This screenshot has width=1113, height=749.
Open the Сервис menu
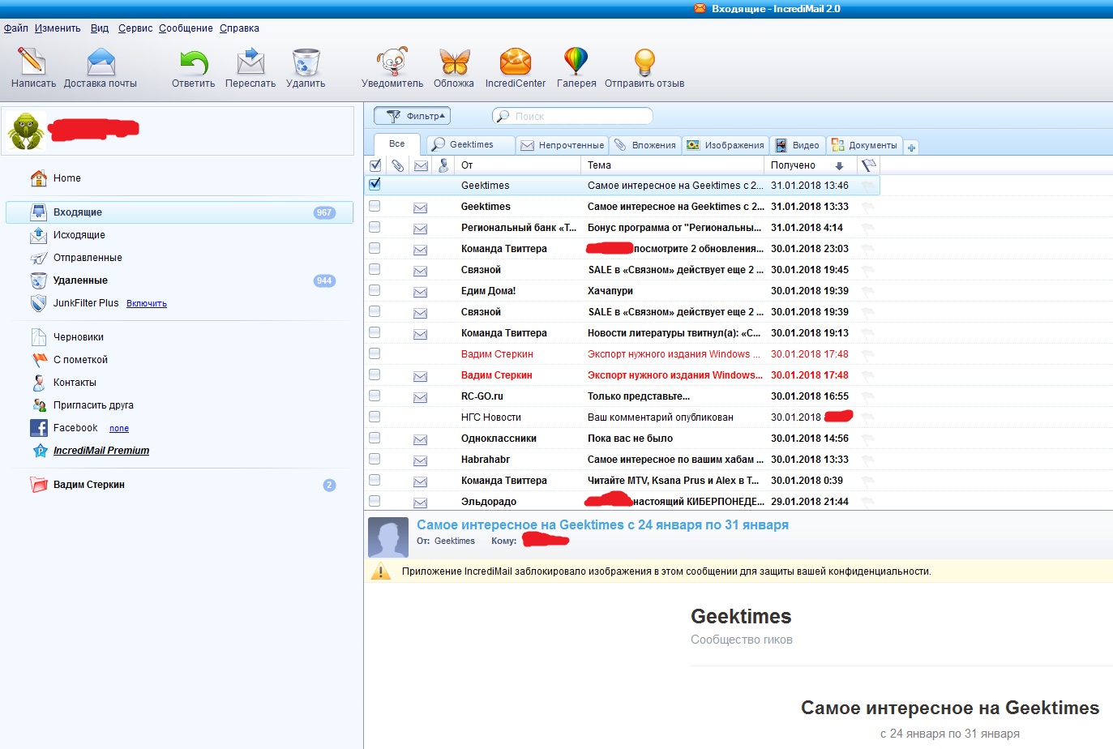tap(135, 28)
